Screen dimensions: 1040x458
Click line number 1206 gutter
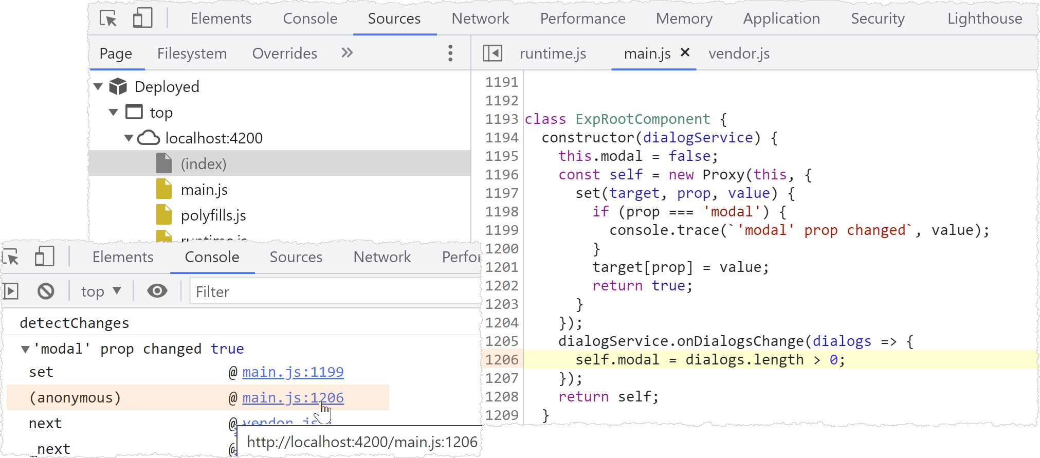(502, 360)
